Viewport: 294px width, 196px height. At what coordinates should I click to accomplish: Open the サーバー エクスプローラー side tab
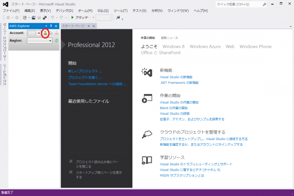pos(5,42)
